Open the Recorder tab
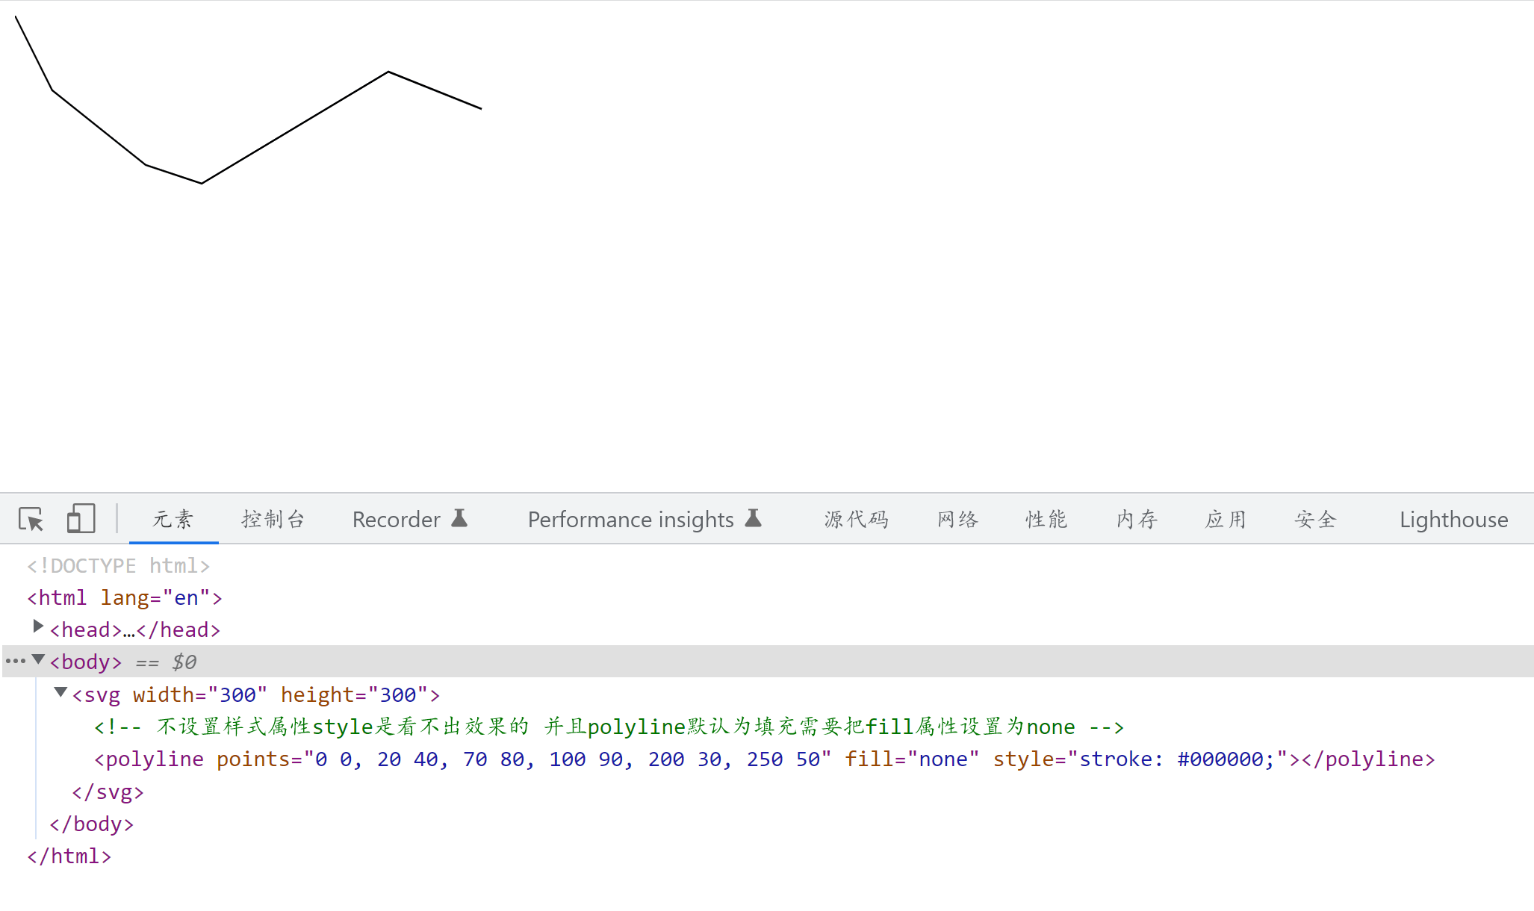Image resolution: width=1534 pixels, height=911 pixels. (x=396, y=520)
